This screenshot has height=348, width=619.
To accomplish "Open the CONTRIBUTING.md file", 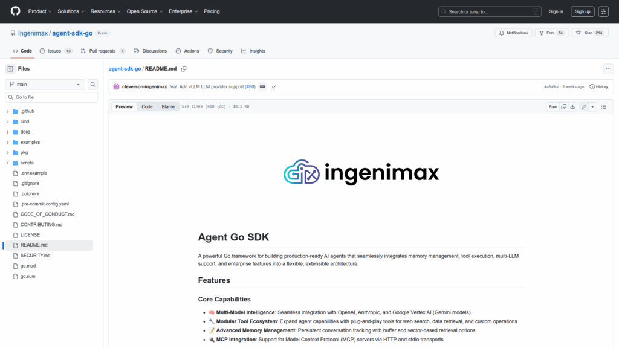I will coord(42,225).
